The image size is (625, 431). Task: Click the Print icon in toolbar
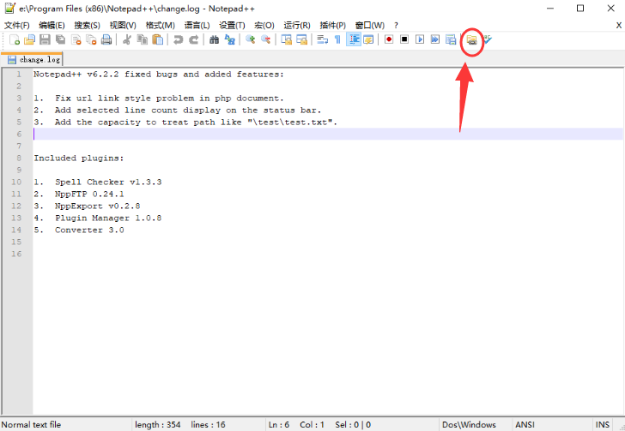coord(106,39)
